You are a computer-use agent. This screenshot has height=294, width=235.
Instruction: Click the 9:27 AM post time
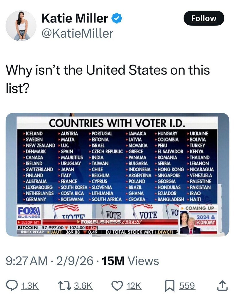27,261
